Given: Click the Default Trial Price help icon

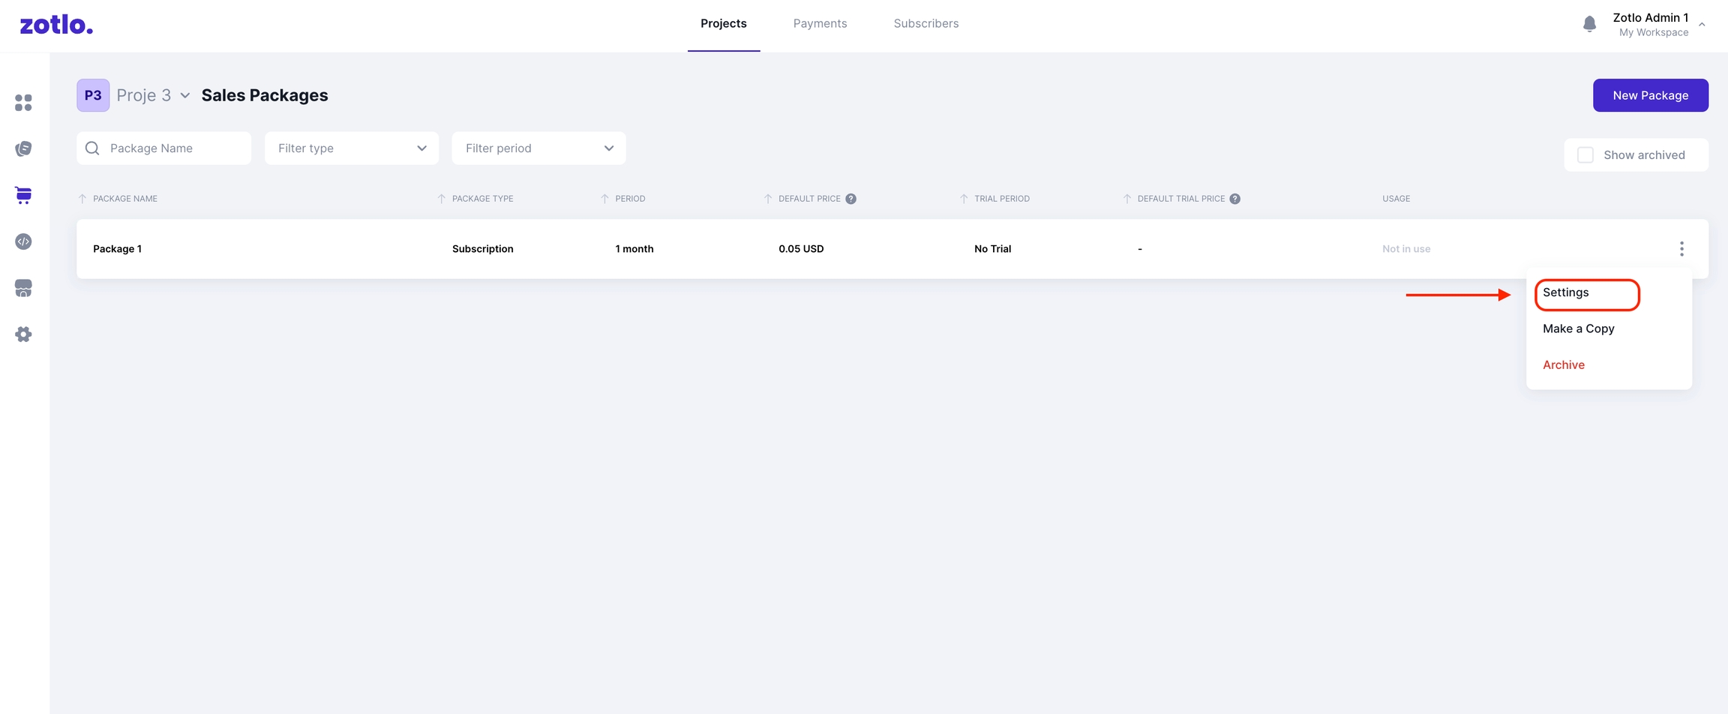Looking at the screenshot, I should pyautogui.click(x=1234, y=199).
